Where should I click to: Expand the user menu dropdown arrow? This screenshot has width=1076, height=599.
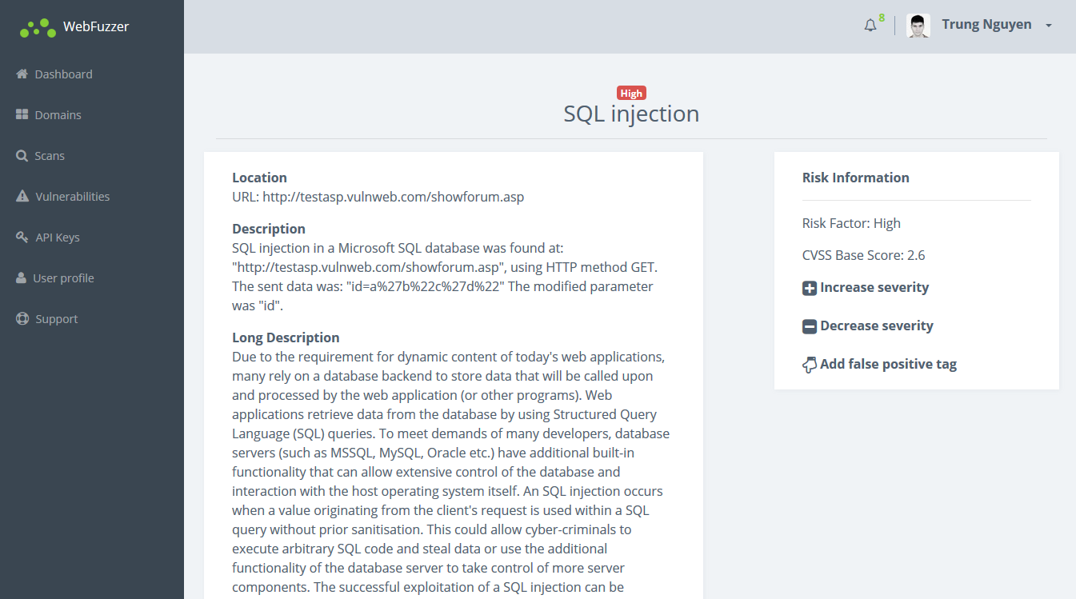pyautogui.click(x=1049, y=26)
